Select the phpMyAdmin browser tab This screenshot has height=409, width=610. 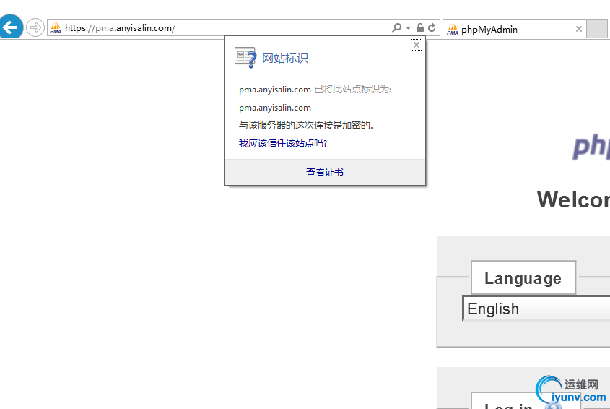pos(513,29)
